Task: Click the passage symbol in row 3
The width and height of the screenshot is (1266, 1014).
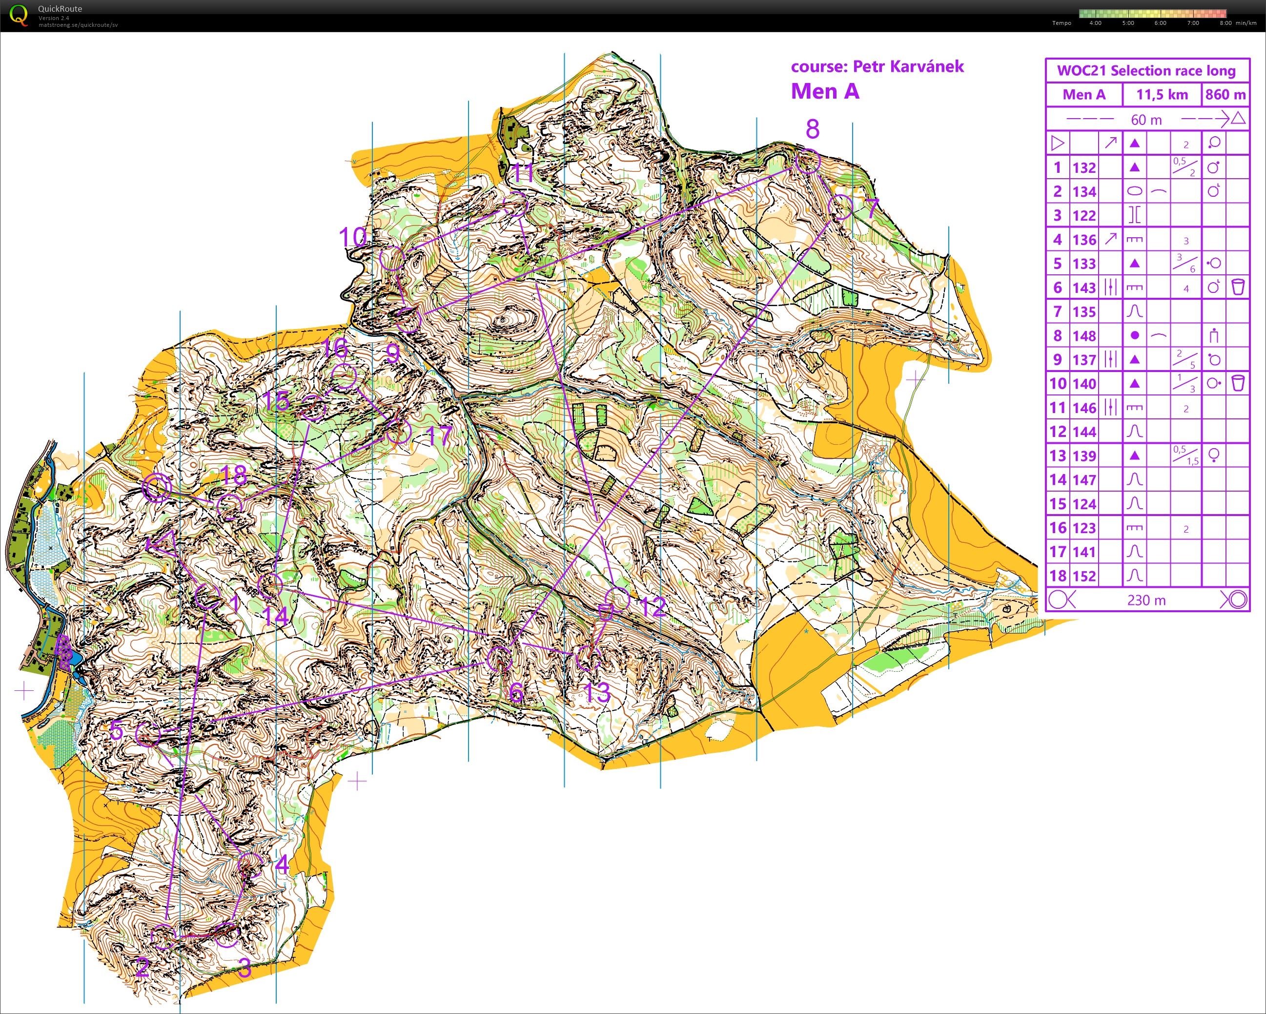Action: (x=1135, y=215)
